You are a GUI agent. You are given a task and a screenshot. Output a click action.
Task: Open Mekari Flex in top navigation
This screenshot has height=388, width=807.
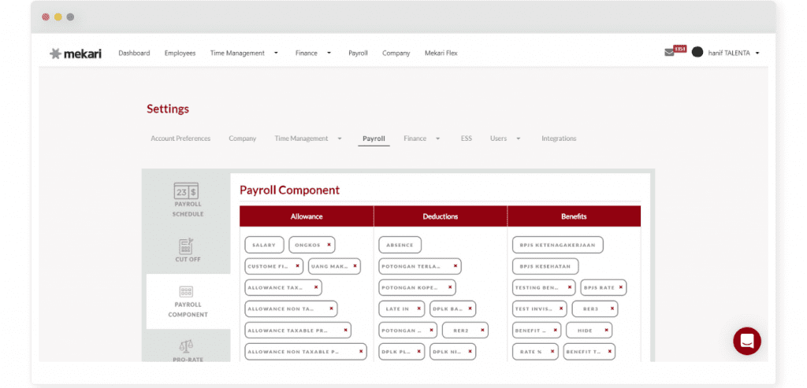441,53
